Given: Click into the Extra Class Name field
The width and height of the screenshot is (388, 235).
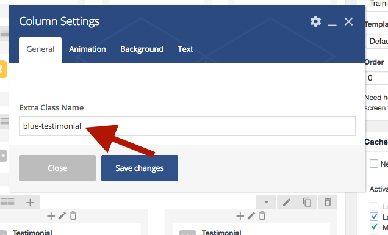Looking at the screenshot, I should 187,126.
